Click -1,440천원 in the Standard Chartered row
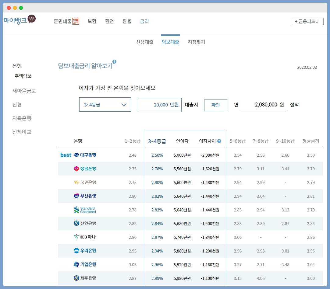This screenshot has width=330, height=289. [x=210, y=210]
